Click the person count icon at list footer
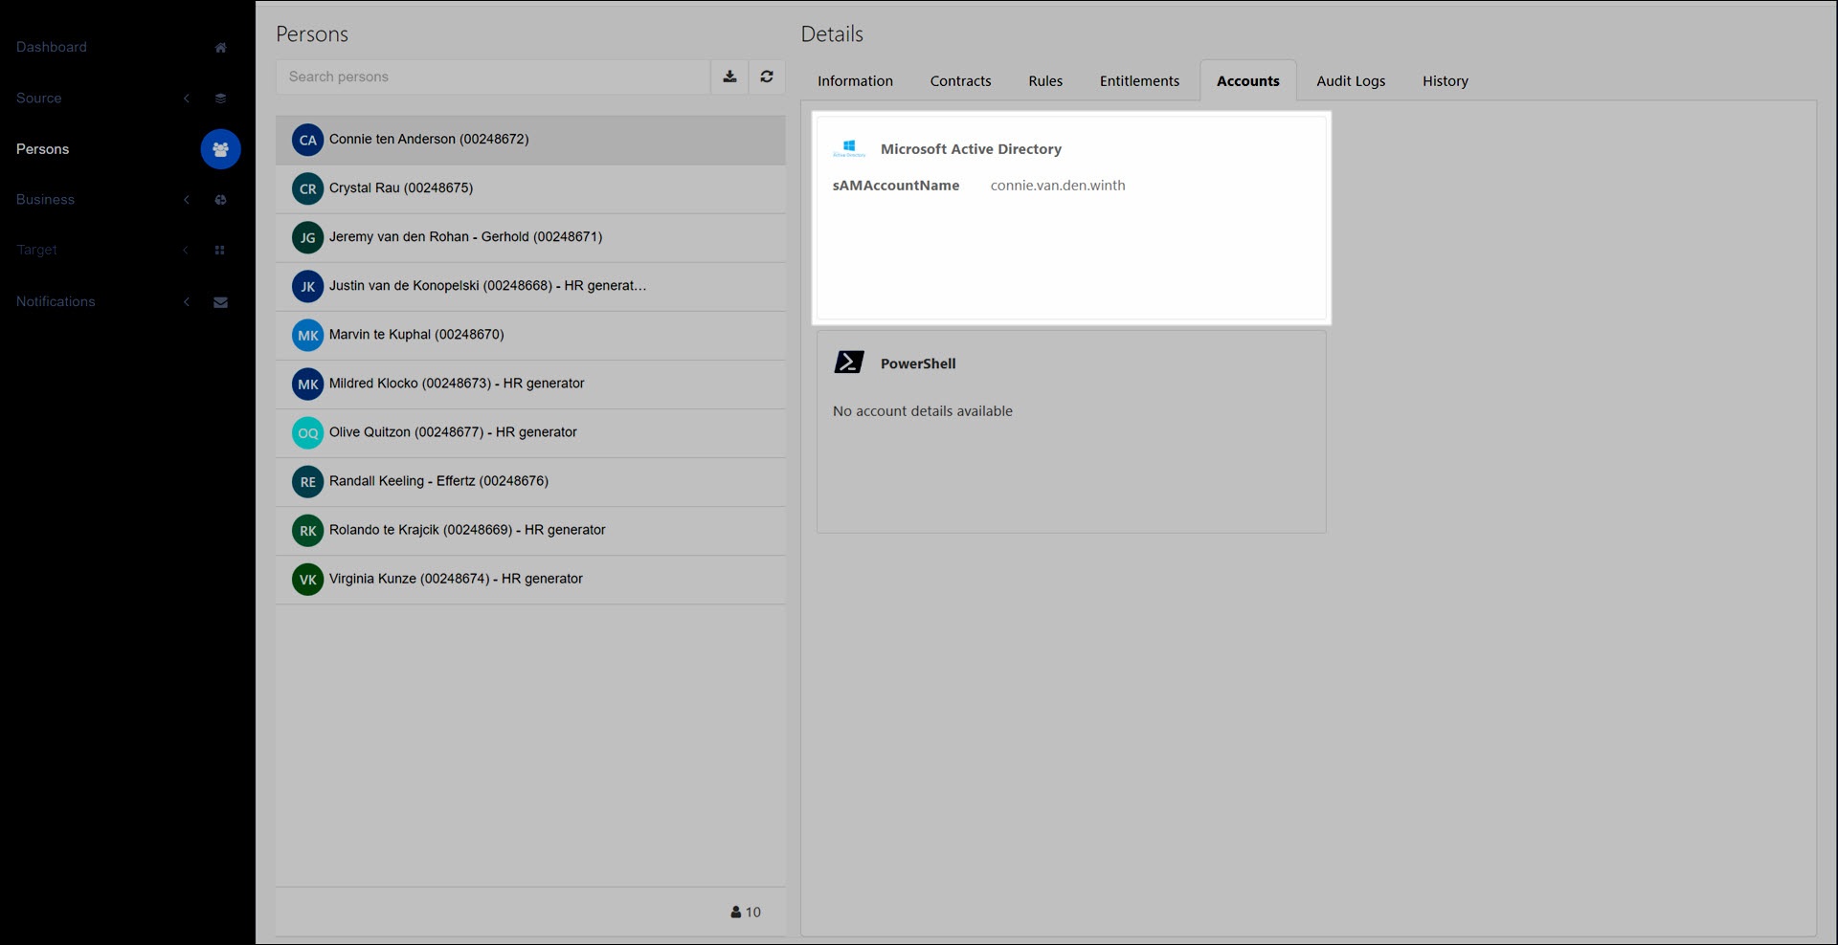Screen dimensions: 1838x945 (x=735, y=912)
